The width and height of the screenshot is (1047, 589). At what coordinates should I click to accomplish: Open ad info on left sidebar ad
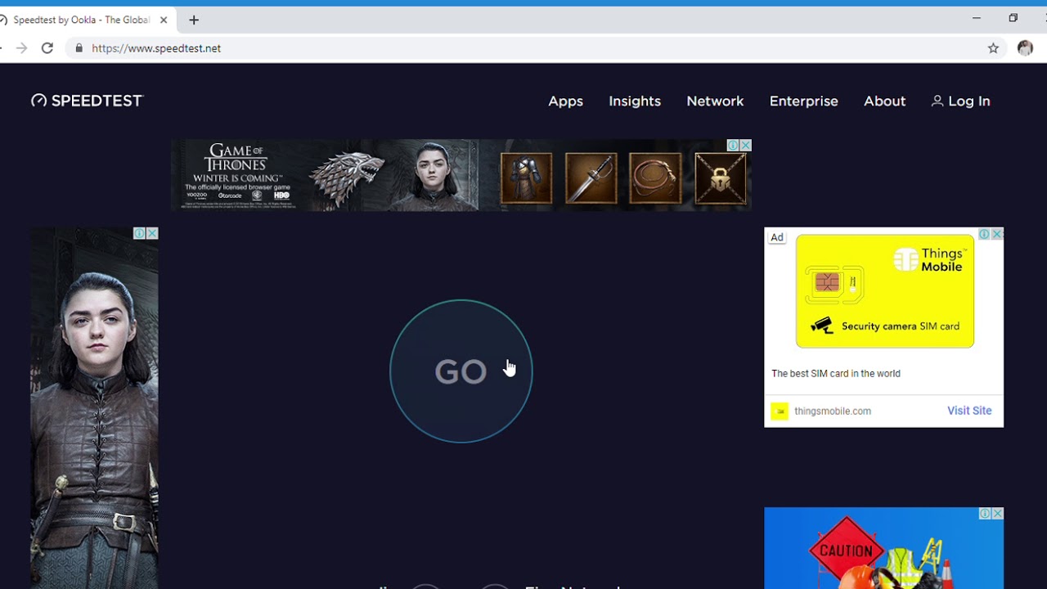[140, 233]
